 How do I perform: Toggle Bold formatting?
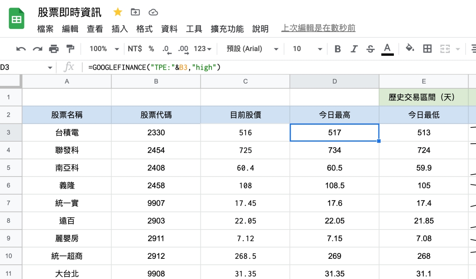(x=338, y=49)
